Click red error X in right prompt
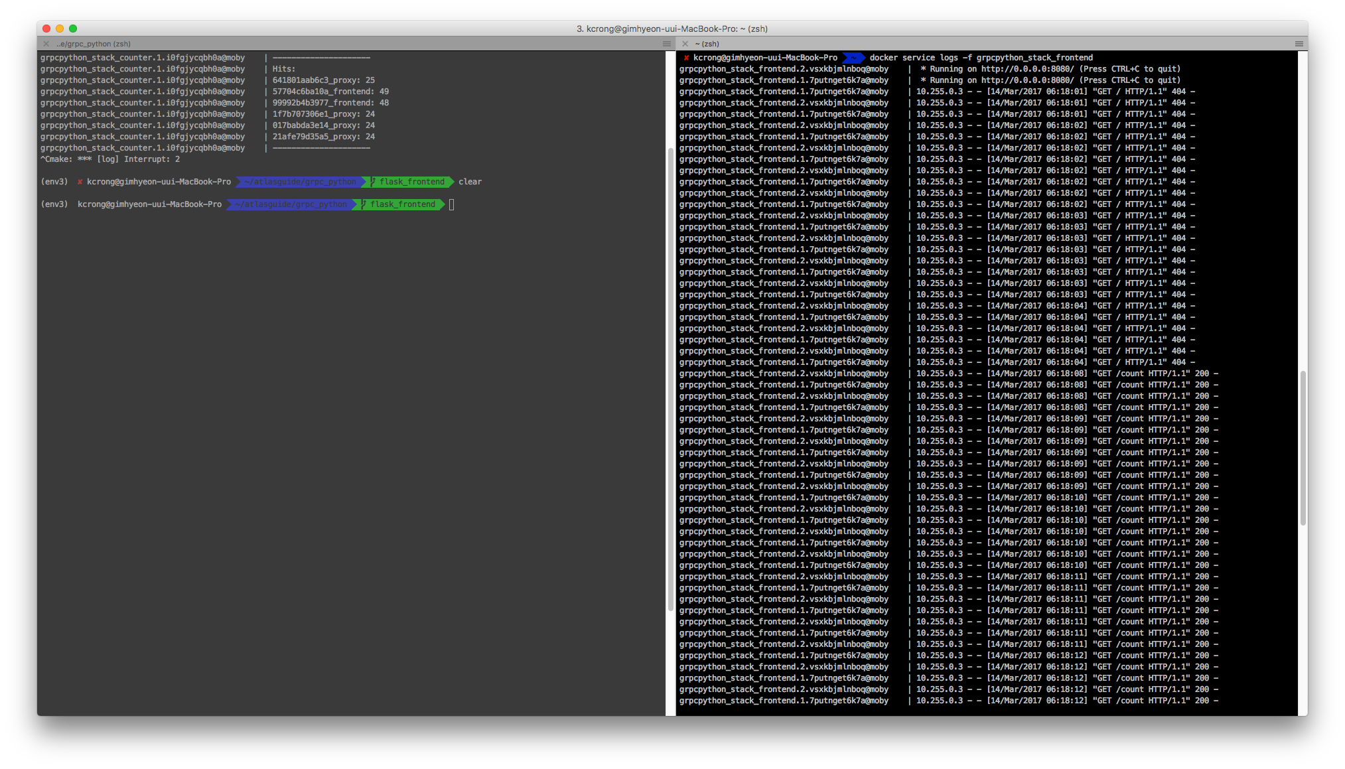This screenshot has height=769, width=1345. (x=686, y=58)
